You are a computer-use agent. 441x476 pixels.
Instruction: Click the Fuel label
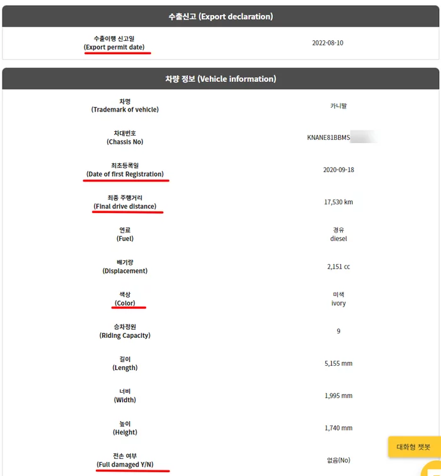(x=125, y=238)
